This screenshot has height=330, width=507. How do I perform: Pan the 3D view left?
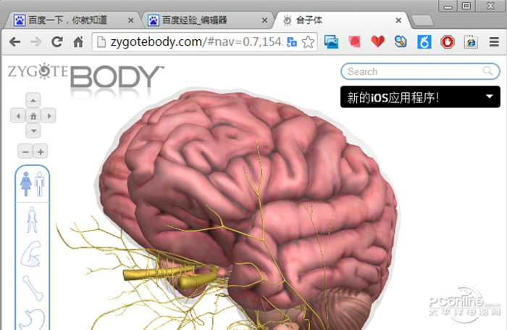pos(18,115)
